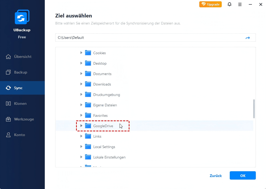Screen dimensions: 266x189
Task: Click the Übersicht home icon
Action: point(8,57)
